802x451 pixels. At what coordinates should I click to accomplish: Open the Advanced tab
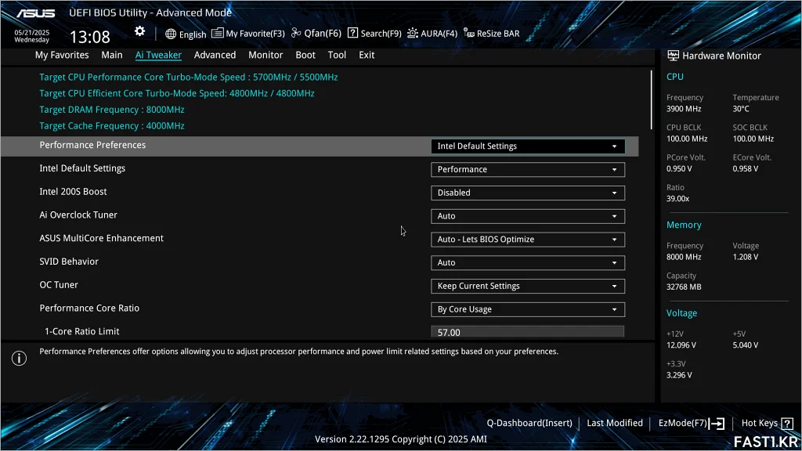(x=215, y=55)
